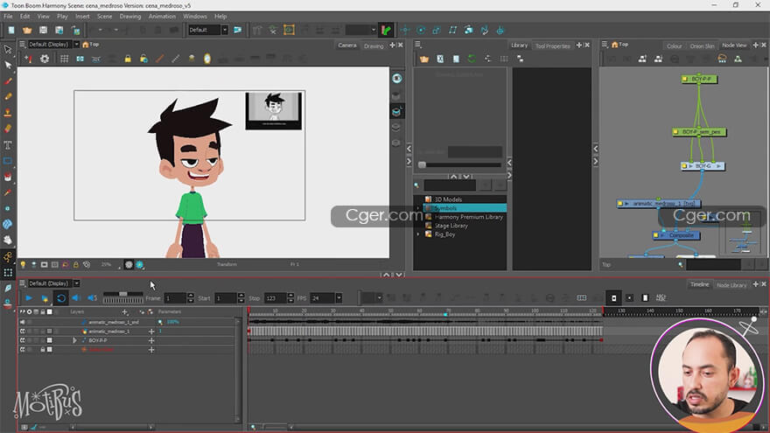The height and width of the screenshot is (433, 770).
Task: Click the camera view grid icon
Action: click(65, 59)
